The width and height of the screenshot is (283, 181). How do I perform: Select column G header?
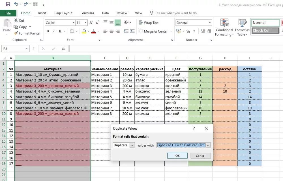tap(200, 58)
